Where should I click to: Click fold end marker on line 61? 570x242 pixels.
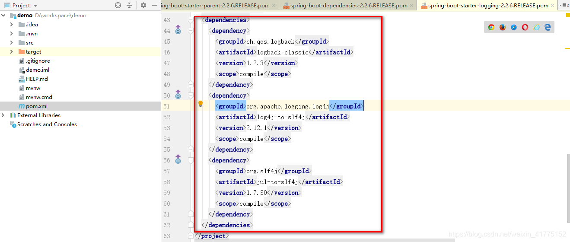(x=191, y=214)
